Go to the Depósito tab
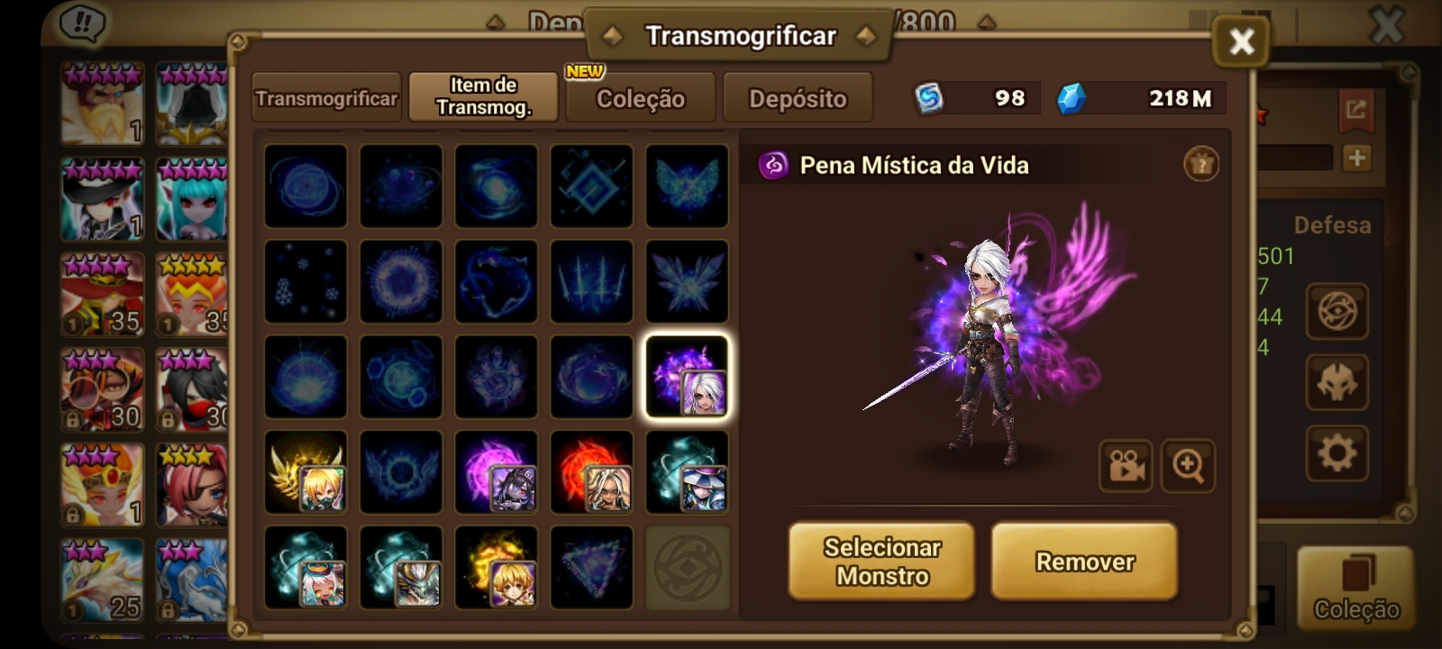This screenshot has height=649, width=1442. tap(798, 98)
